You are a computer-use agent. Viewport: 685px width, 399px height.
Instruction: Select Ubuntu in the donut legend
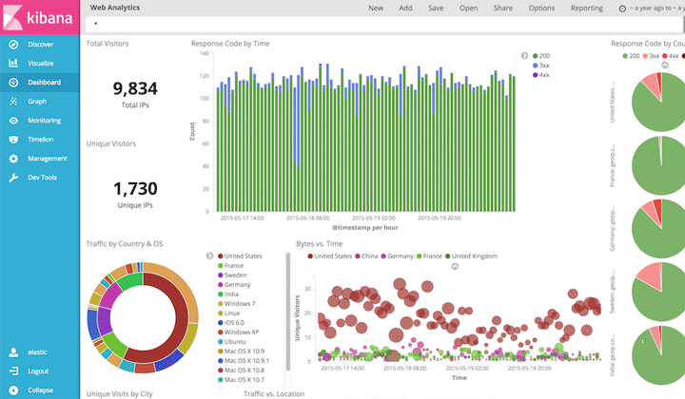(x=232, y=342)
